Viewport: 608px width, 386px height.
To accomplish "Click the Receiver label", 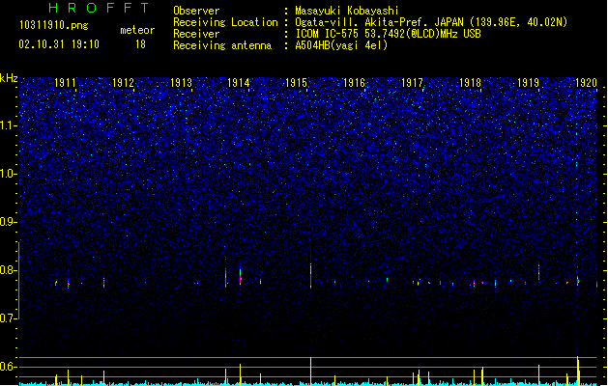I will tap(196, 34).
